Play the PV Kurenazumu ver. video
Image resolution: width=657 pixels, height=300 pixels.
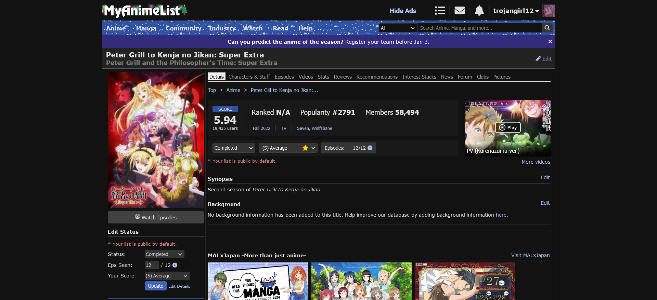(x=508, y=127)
